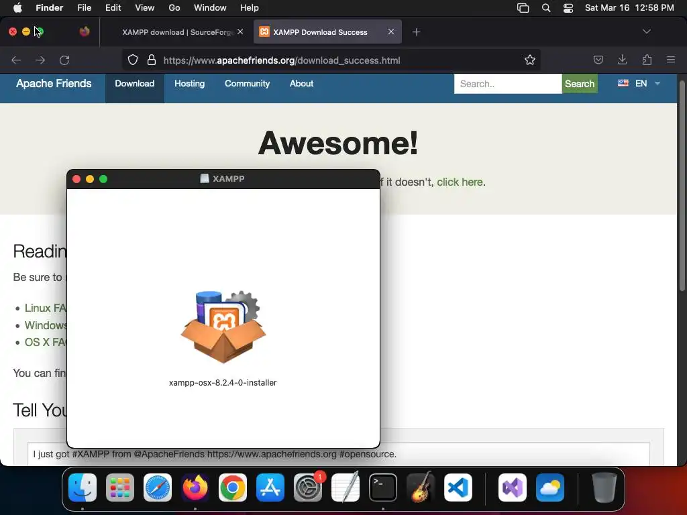Open a new tab with plus button

click(416, 32)
